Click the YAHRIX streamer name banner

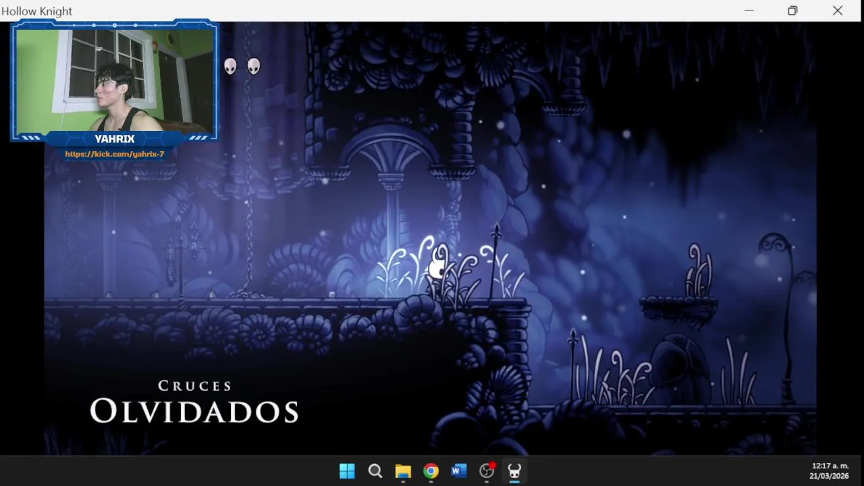pos(115,138)
